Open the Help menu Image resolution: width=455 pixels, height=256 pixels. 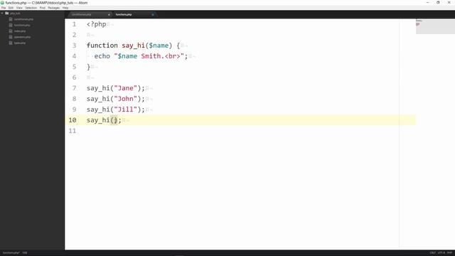[65, 8]
